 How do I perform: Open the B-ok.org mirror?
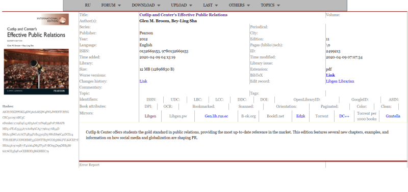click(248, 116)
